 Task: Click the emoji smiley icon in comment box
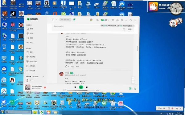click(x=124, y=29)
